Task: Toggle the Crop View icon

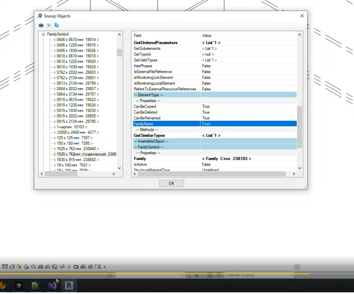Action: tap(40, 267)
